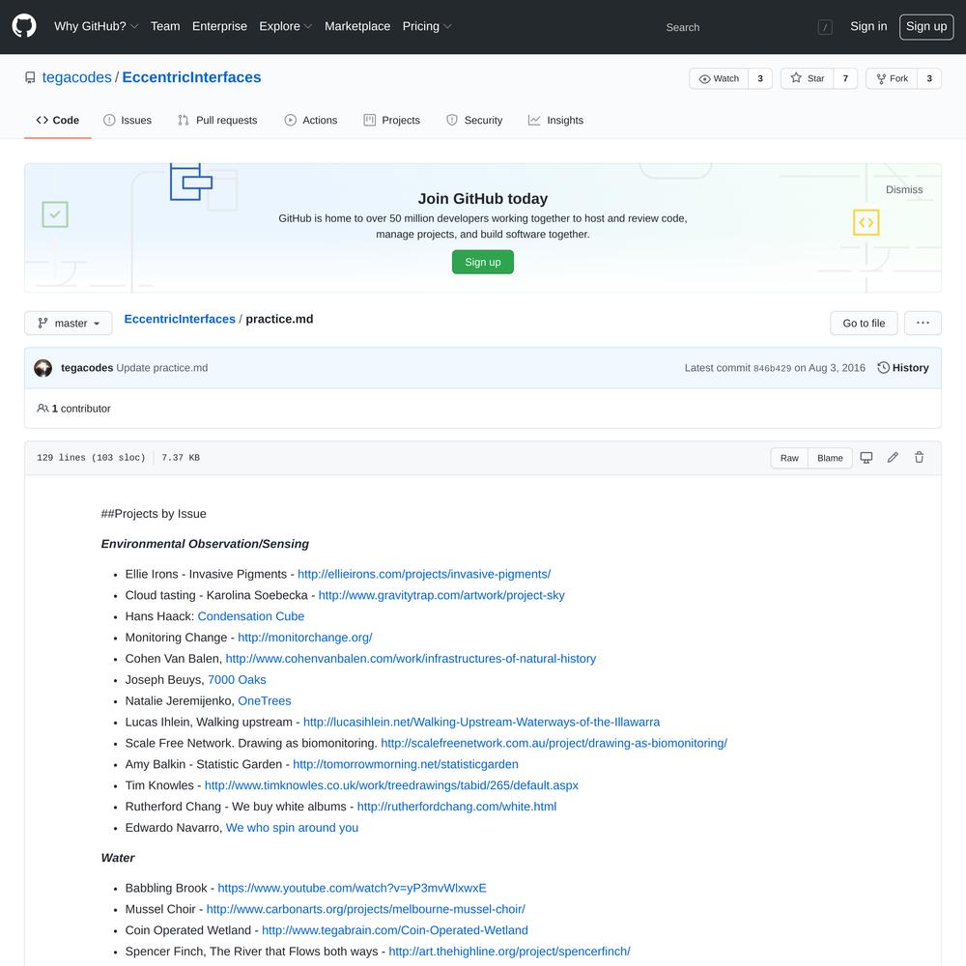Open the commit author tegacodes link
966x966 pixels.
pyautogui.click(x=87, y=368)
